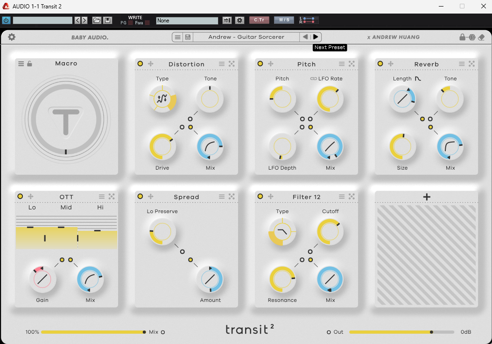The width and height of the screenshot is (492, 344).
Task: Click the Spread move handle icon
Action: (151, 196)
